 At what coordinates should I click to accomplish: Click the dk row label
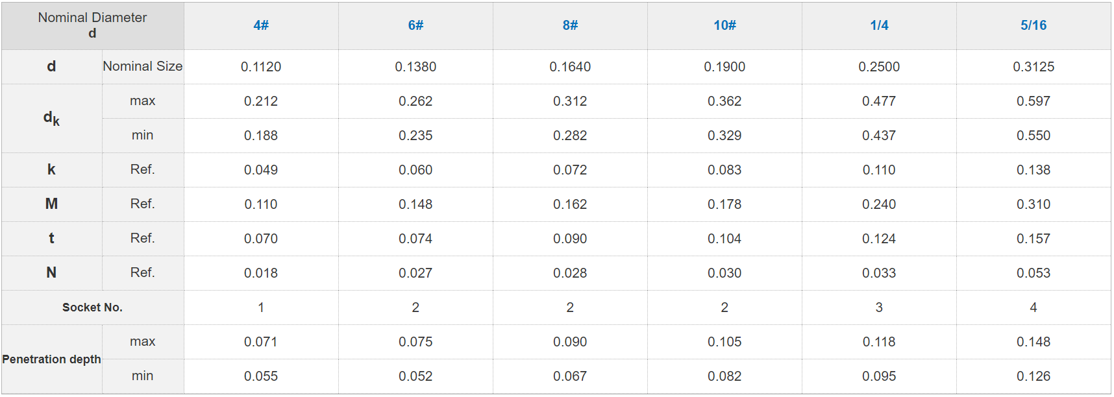51,118
